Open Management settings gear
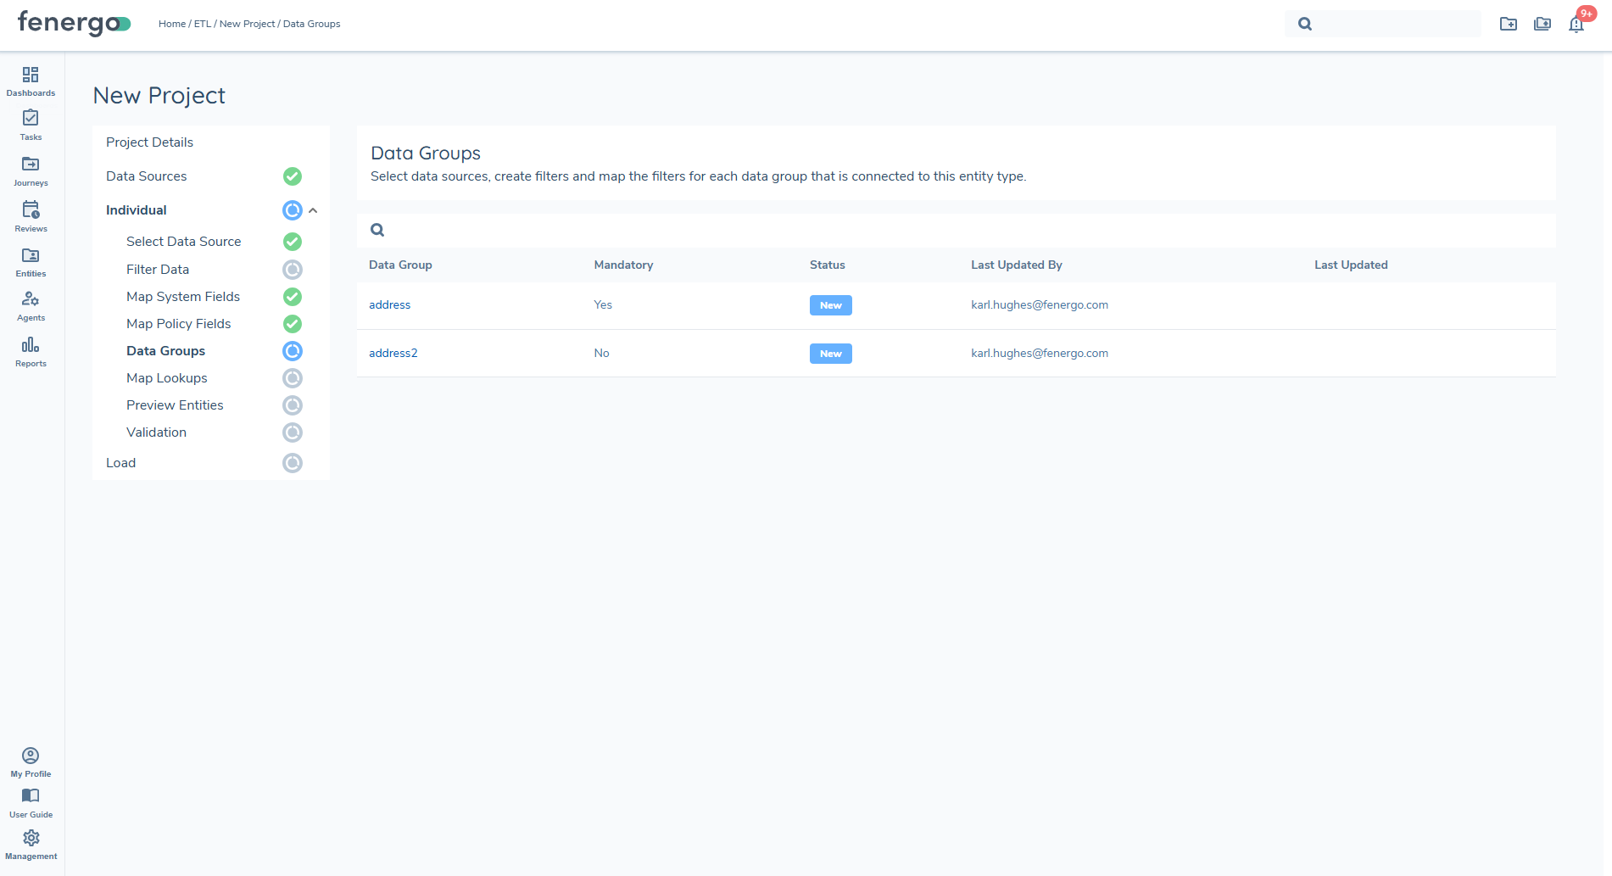The height and width of the screenshot is (876, 1612). pos(31,839)
